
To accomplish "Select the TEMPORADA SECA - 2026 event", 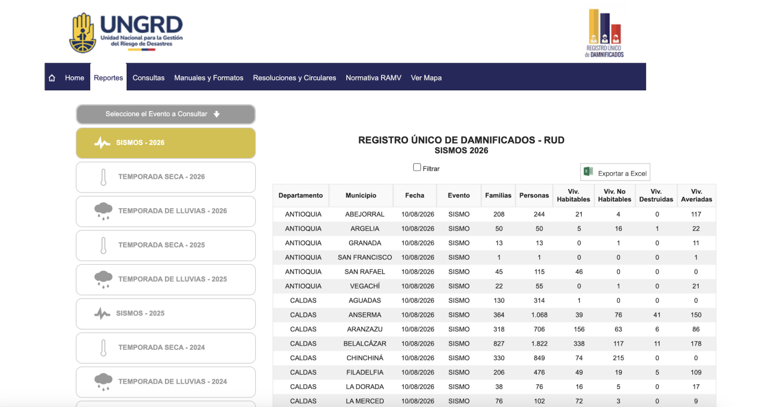I will (x=166, y=177).
